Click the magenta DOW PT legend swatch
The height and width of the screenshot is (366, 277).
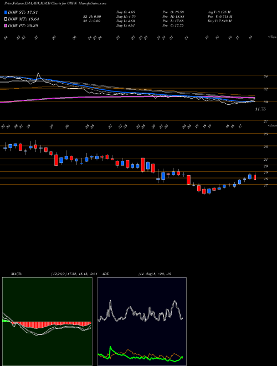[6, 26]
